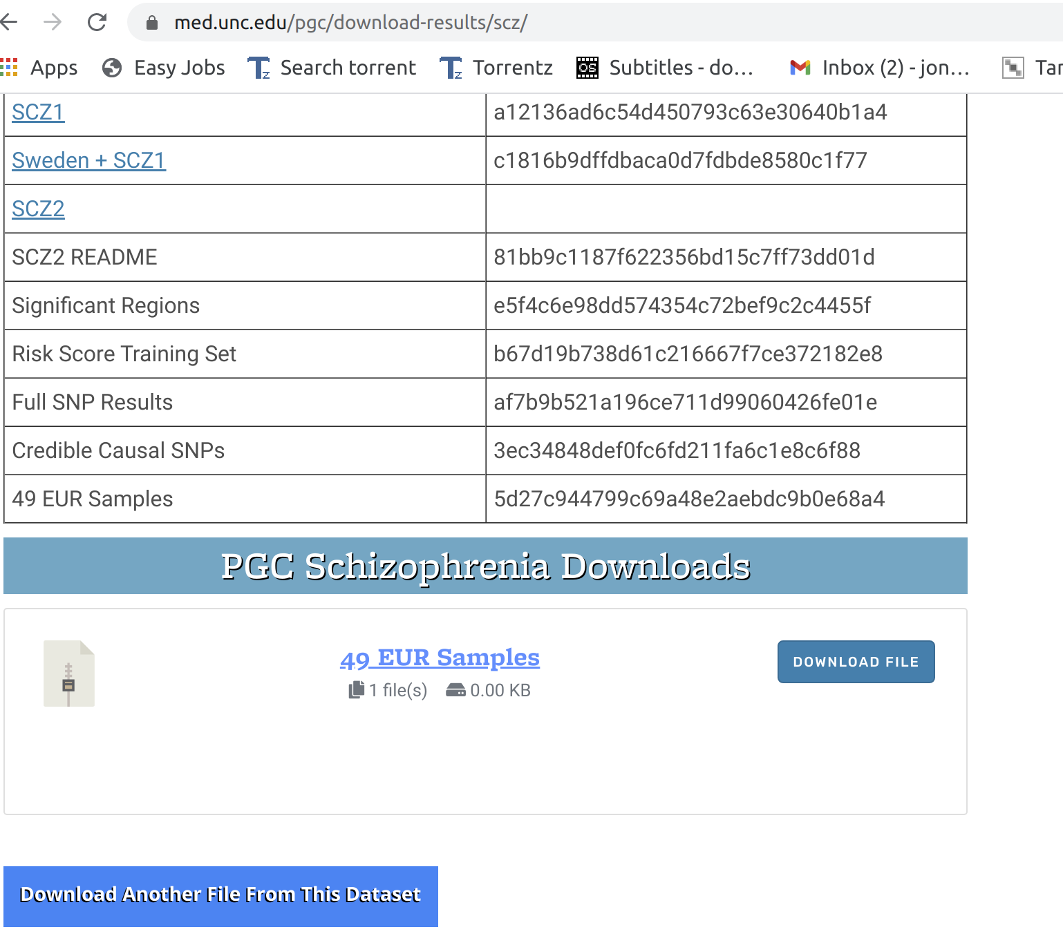
Task: Open the Subtitles bookmark film icon
Action: pos(587,67)
